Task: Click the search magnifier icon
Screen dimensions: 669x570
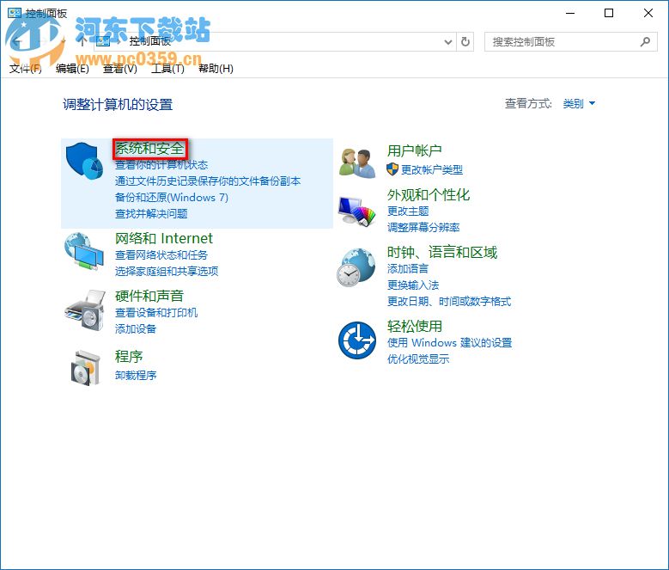Action: coord(645,42)
